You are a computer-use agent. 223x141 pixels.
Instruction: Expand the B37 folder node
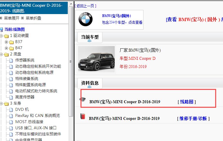[x=6, y=42]
